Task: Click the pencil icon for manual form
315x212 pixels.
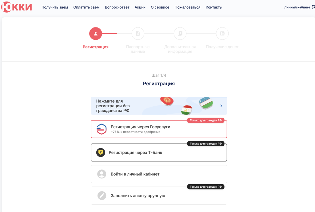Action: click(102, 196)
